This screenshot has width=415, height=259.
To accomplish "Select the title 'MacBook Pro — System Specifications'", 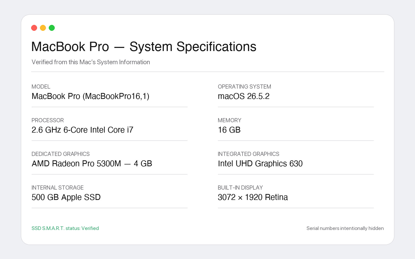I will (144, 47).
